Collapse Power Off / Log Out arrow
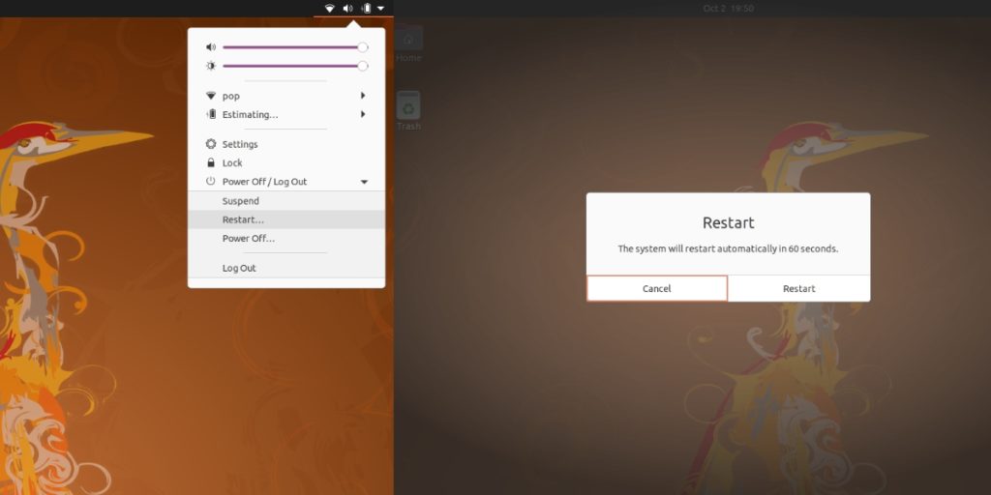 click(364, 182)
